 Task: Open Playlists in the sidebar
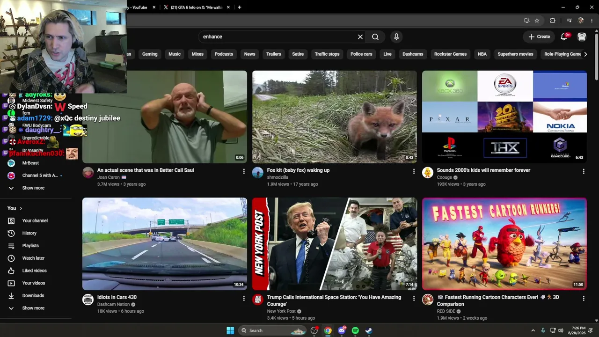[30, 246]
